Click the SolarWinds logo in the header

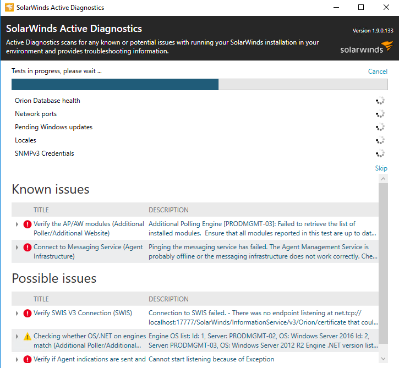point(367,47)
